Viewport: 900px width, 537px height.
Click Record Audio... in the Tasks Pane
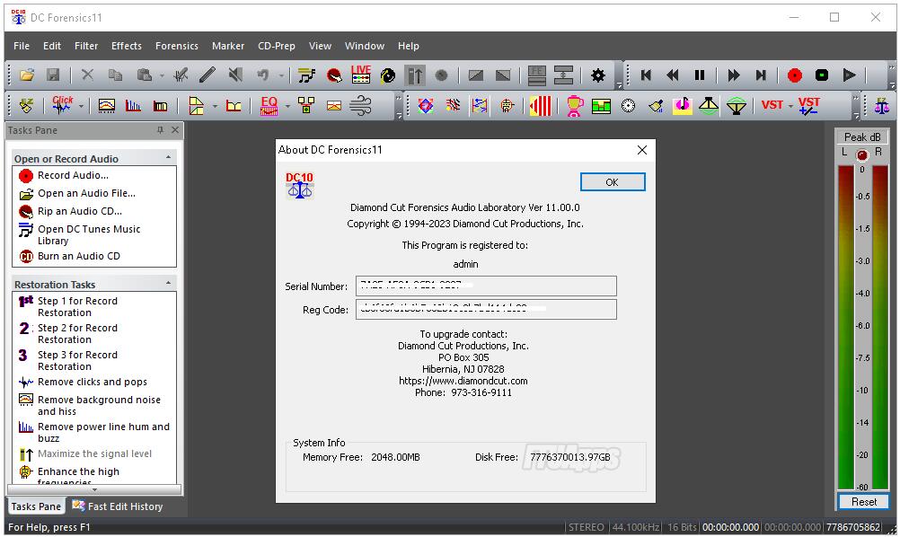point(73,176)
